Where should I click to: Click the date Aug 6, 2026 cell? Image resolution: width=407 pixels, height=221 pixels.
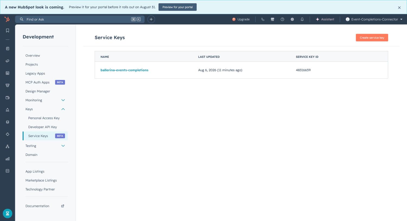220,70
